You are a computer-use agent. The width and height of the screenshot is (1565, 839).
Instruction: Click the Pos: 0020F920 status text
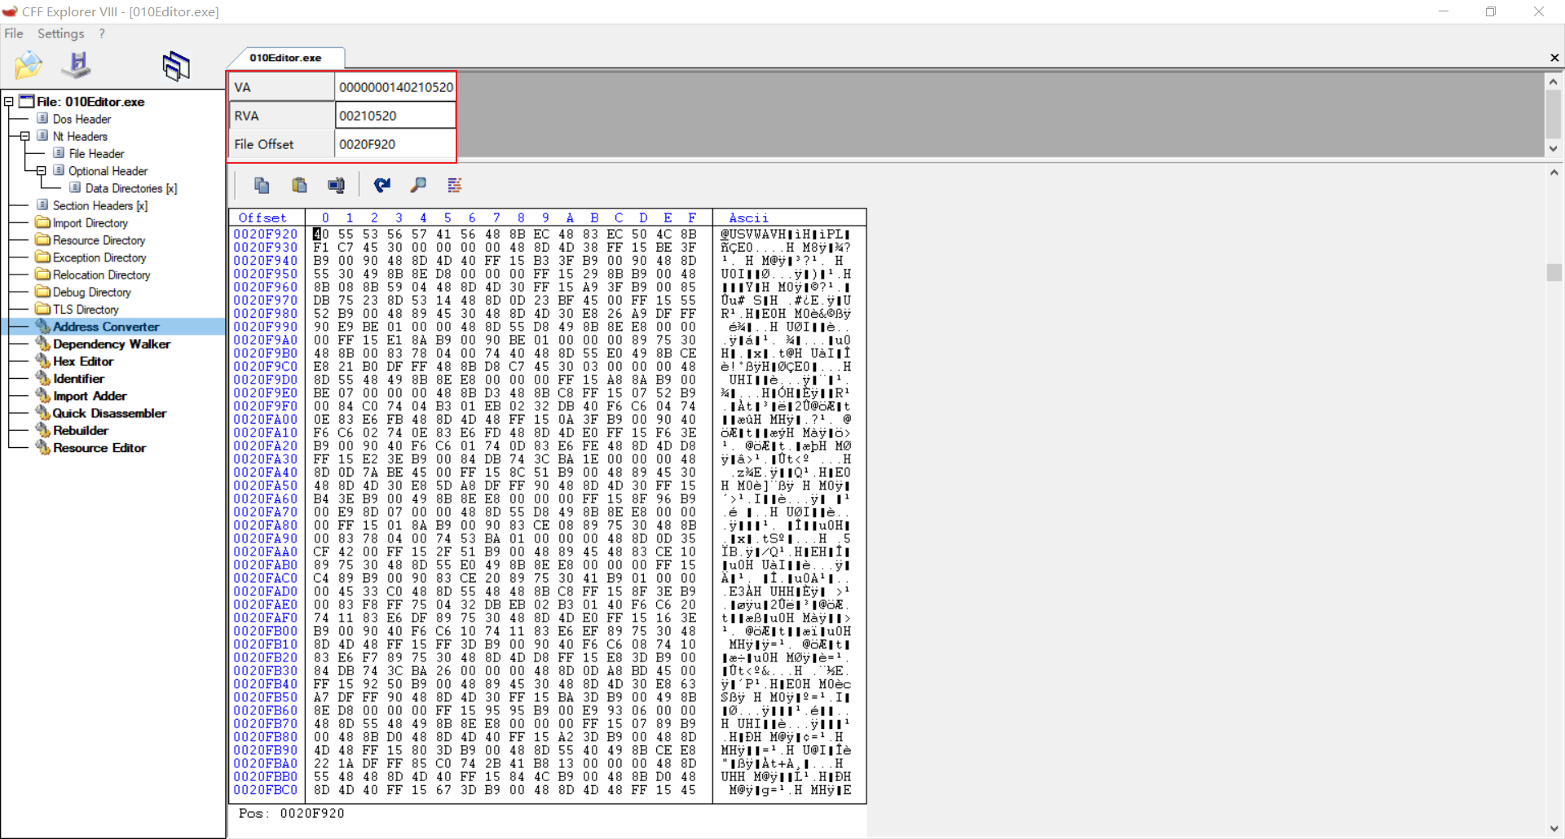(x=291, y=814)
